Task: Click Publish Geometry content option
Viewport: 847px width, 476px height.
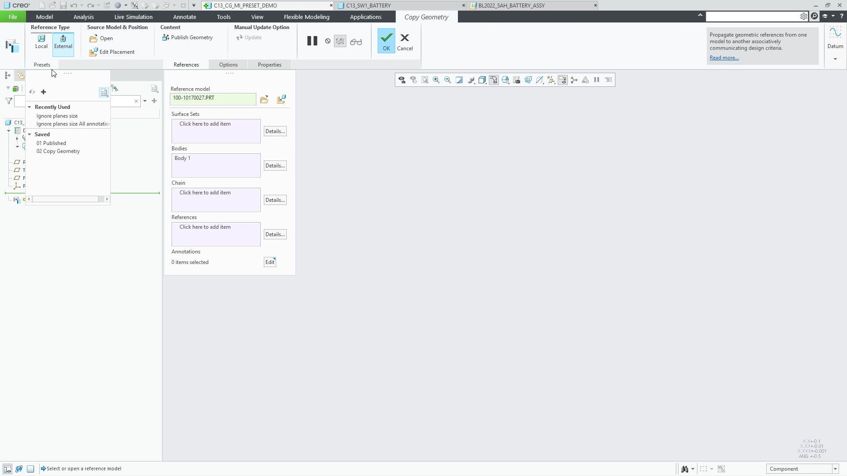Action: 187,37
